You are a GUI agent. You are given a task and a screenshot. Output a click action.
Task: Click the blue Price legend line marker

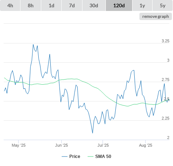click(x=65, y=157)
